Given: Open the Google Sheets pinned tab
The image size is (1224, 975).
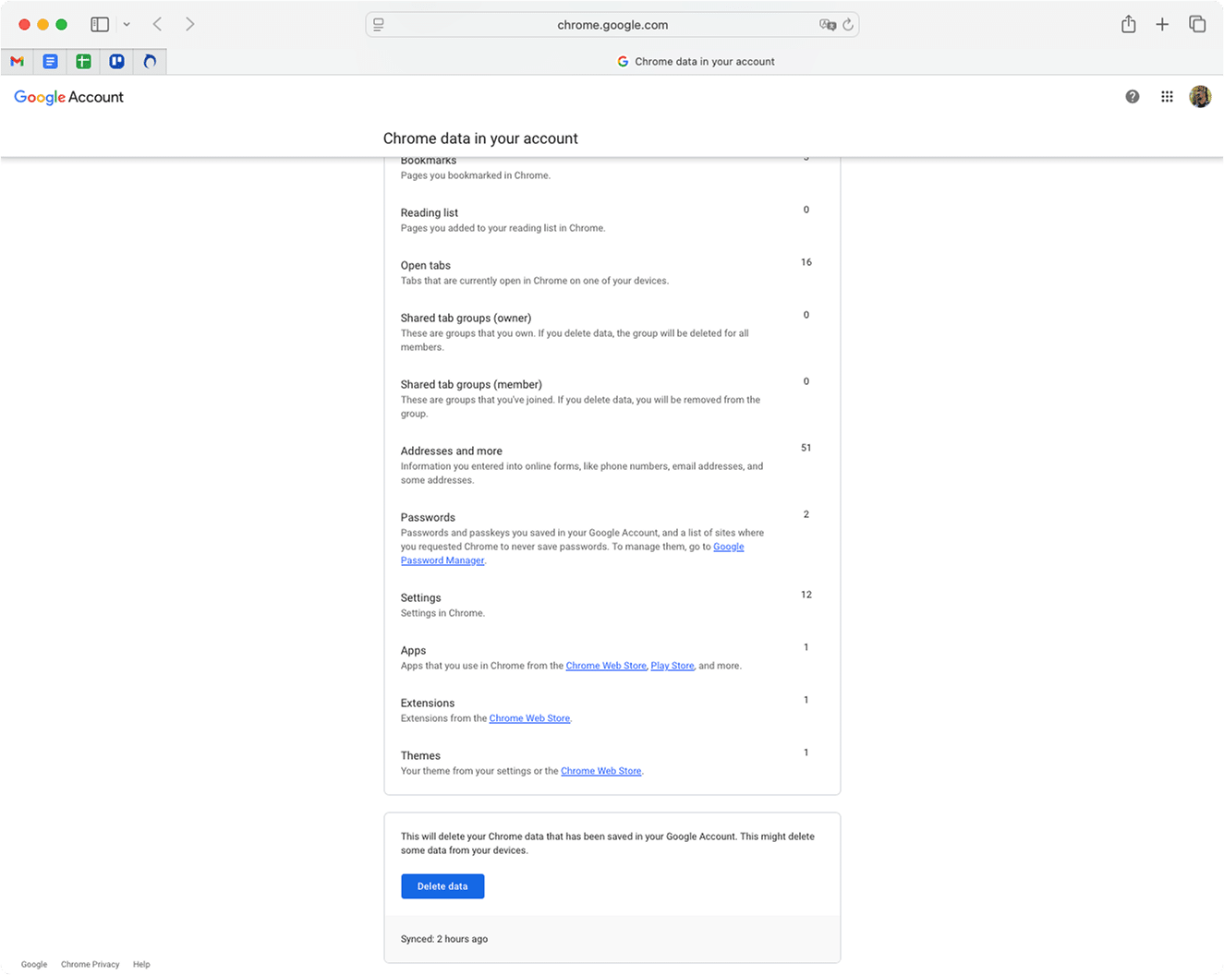Looking at the screenshot, I should click(x=83, y=62).
